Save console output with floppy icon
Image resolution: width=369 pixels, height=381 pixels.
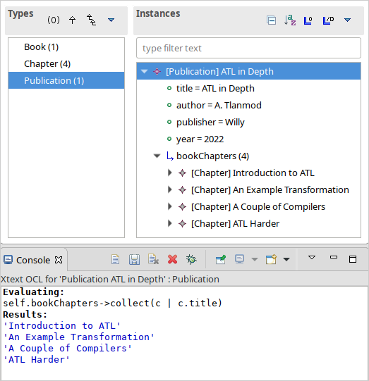134,259
